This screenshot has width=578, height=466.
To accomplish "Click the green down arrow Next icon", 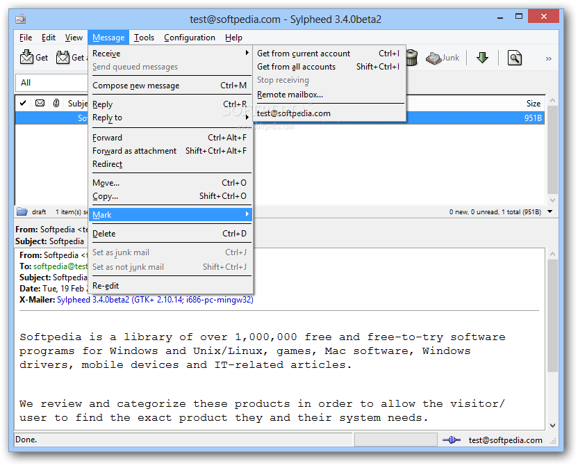I will [482, 58].
